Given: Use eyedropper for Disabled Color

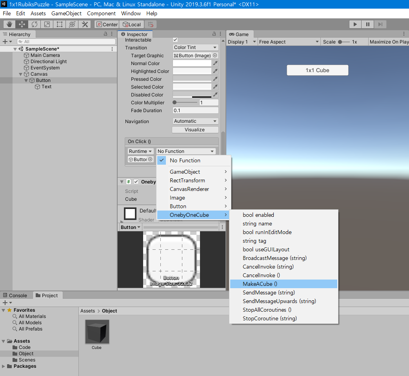Looking at the screenshot, I should click(x=215, y=94).
